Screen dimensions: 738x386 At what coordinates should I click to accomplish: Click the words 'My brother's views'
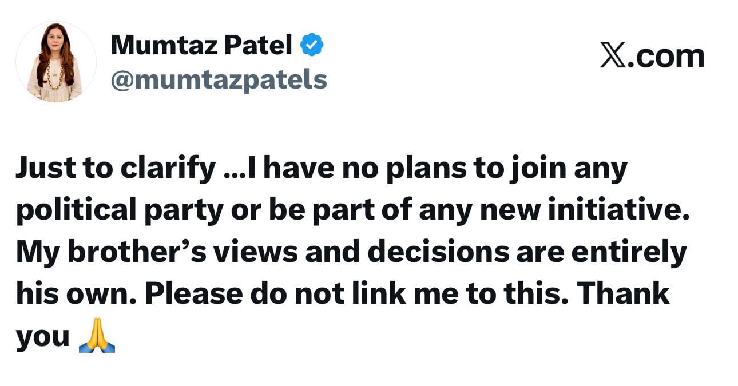(156, 253)
